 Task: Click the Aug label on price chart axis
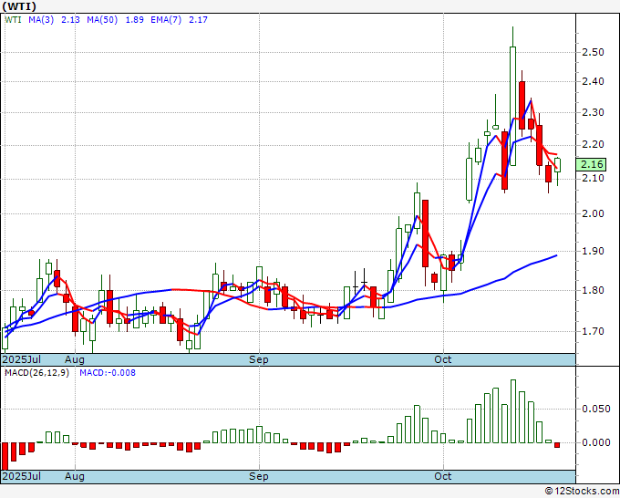[75, 359]
